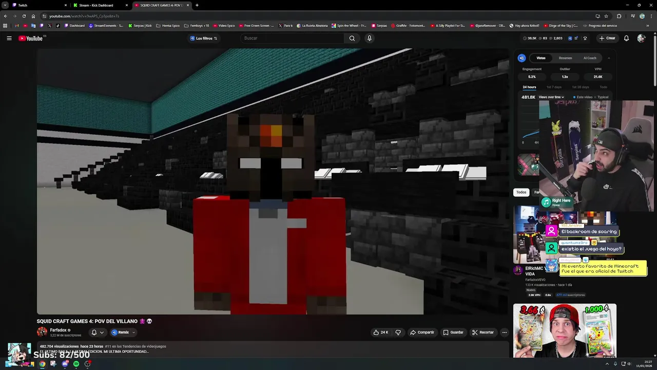Image resolution: width=657 pixels, height=370 pixels.
Task: Dislike the video with thumbs down
Action: [398, 332]
